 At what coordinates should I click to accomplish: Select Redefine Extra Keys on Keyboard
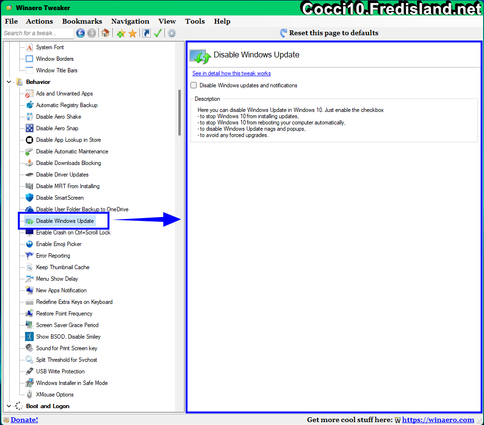coord(74,302)
